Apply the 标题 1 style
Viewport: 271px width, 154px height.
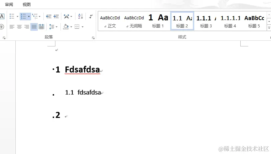click(158, 21)
